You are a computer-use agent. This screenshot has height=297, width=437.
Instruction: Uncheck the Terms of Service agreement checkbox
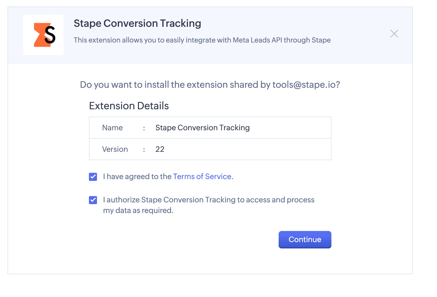point(93,177)
